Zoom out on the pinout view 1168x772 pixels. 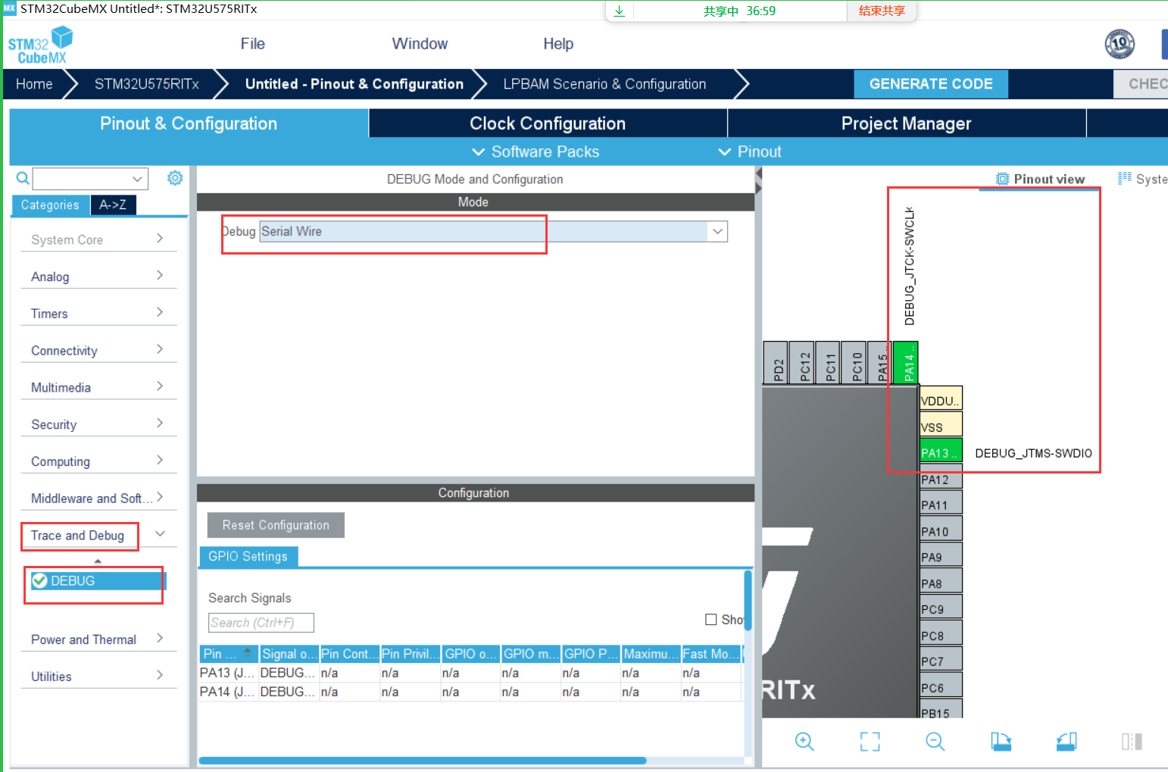pos(935,742)
